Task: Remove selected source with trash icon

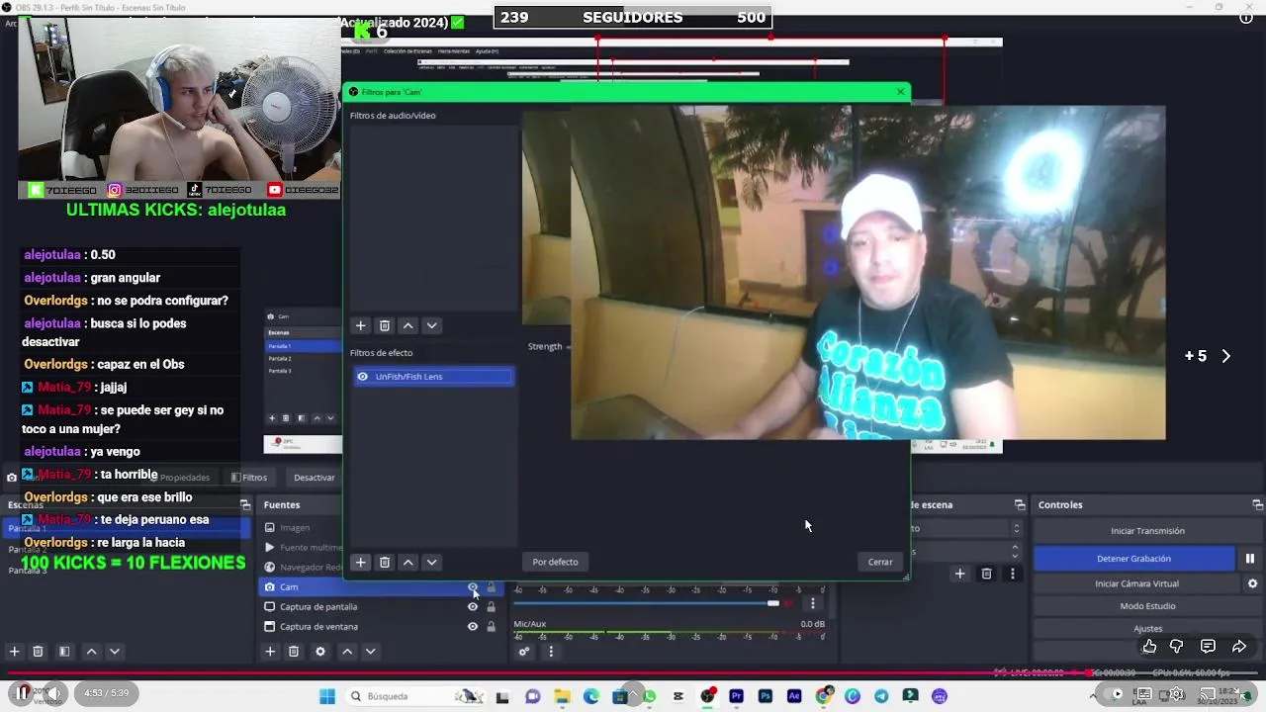Action: tap(294, 651)
